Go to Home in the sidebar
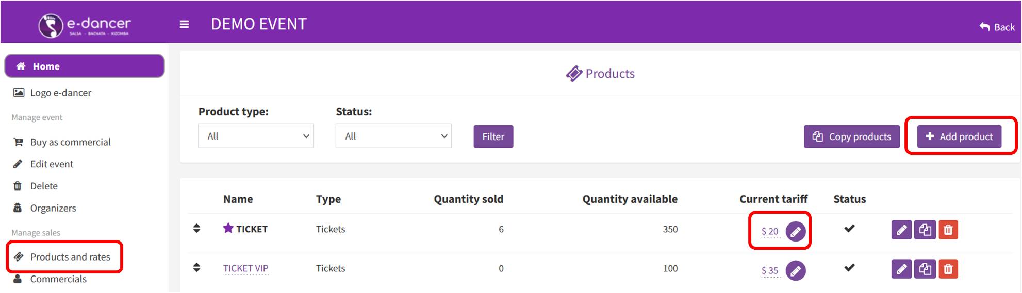 click(85, 66)
